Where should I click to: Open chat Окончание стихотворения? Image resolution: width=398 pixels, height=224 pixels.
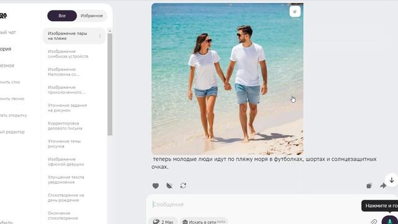pyautogui.click(x=63, y=216)
